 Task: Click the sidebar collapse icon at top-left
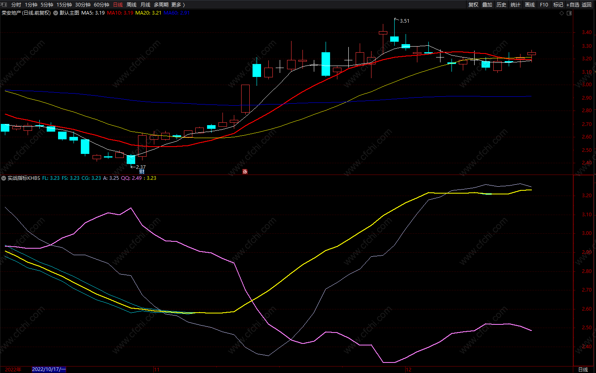click(4, 4)
